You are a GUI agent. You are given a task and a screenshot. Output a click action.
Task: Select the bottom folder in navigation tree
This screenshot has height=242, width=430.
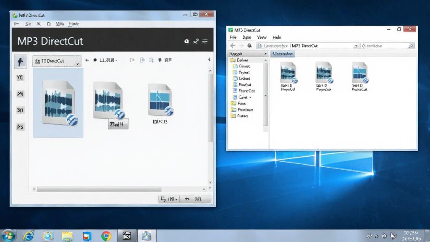(239, 116)
